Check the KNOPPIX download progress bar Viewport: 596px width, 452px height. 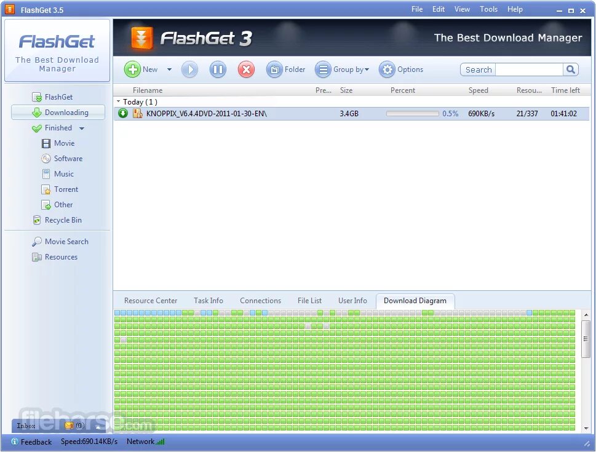pyautogui.click(x=413, y=113)
